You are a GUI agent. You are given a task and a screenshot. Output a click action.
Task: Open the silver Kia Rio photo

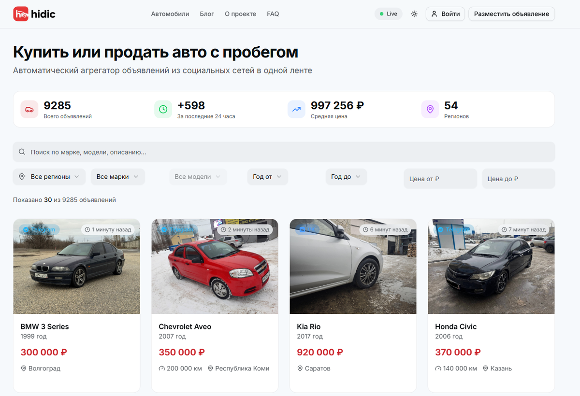(x=353, y=267)
